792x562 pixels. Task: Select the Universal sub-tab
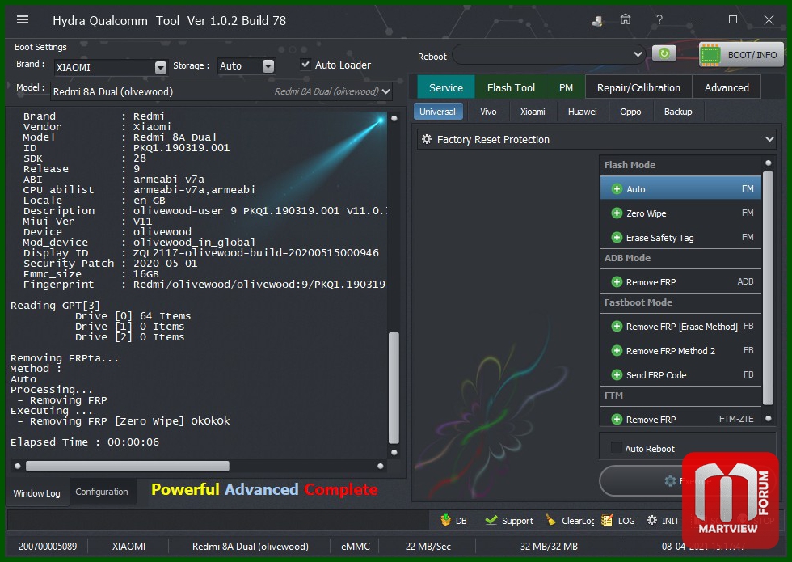(x=437, y=112)
